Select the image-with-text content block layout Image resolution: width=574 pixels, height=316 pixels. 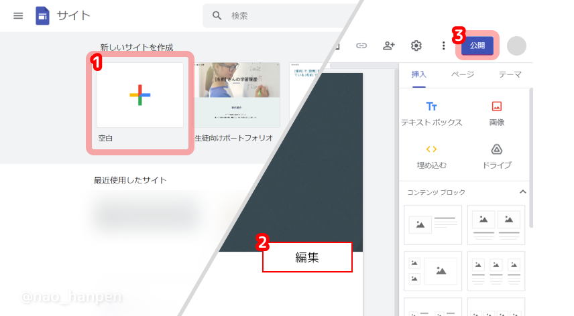coord(433,225)
